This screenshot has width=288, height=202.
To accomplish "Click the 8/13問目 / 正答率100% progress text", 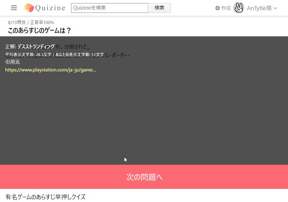I will pos(31,22).
